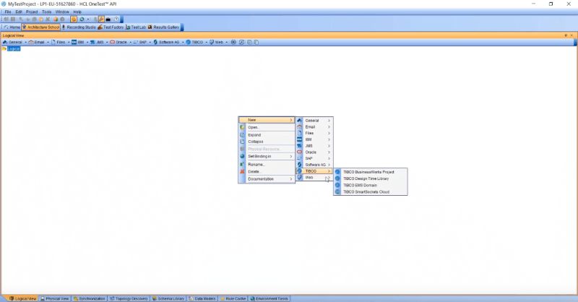Switch to the Results Gallery perspective

tap(163, 27)
